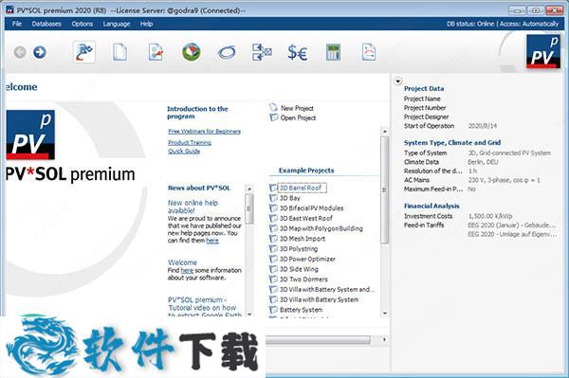The height and width of the screenshot is (378, 569).
Task: Click the horizontal scrollbar right arrow
Action: [x=384, y=339]
